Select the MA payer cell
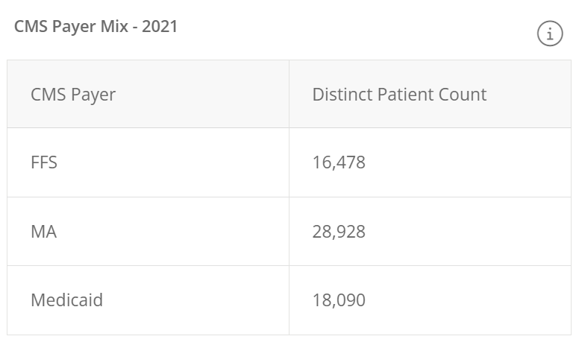Image resolution: width=579 pixels, height=342 pixels. click(x=148, y=232)
